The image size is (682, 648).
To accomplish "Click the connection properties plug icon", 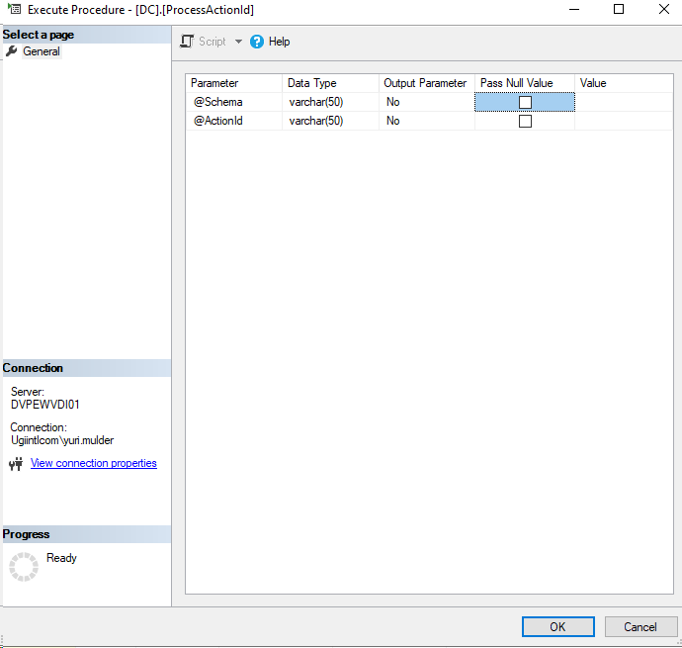I will click(16, 464).
